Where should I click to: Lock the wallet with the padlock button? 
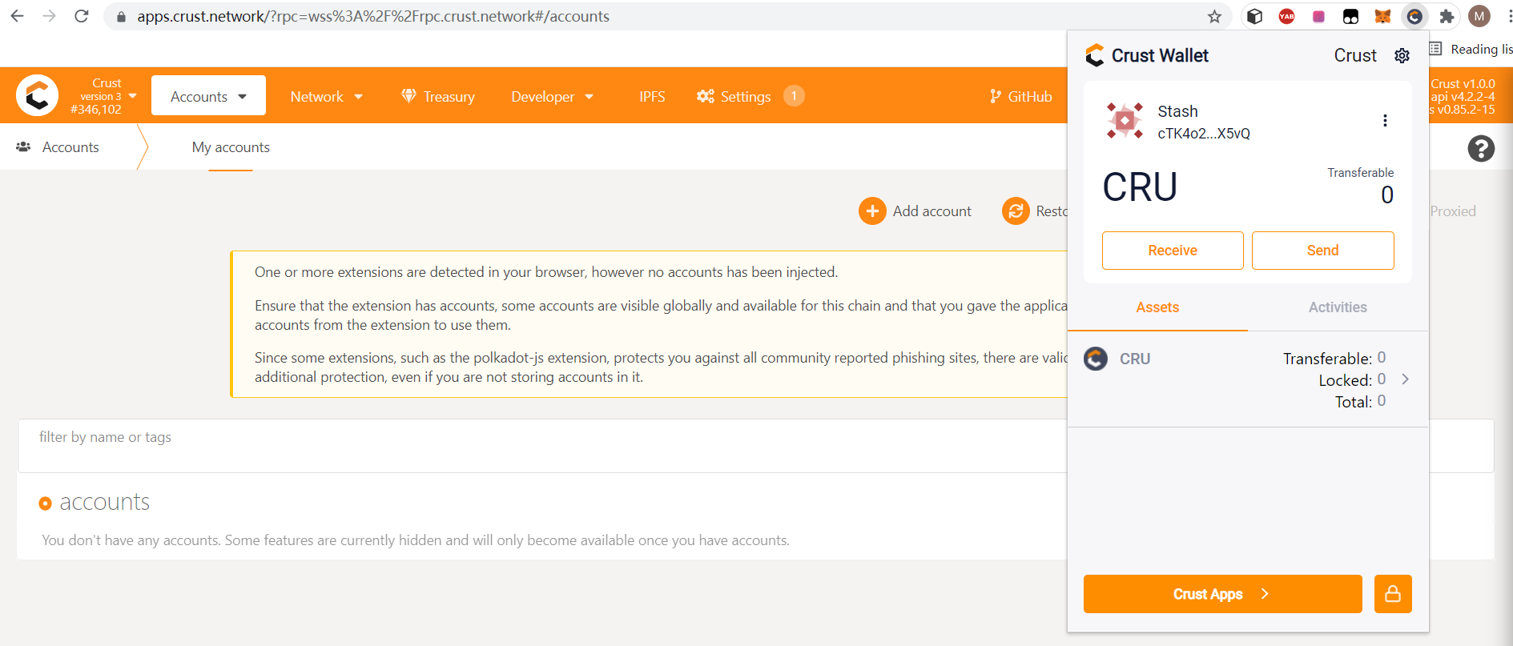(1393, 594)
